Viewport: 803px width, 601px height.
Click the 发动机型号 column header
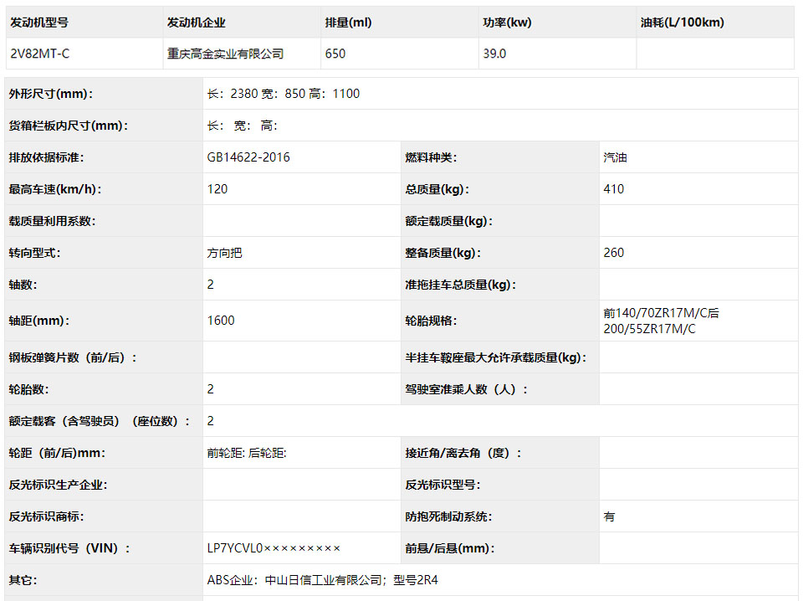pyautogui.click(x=39, y=23)
